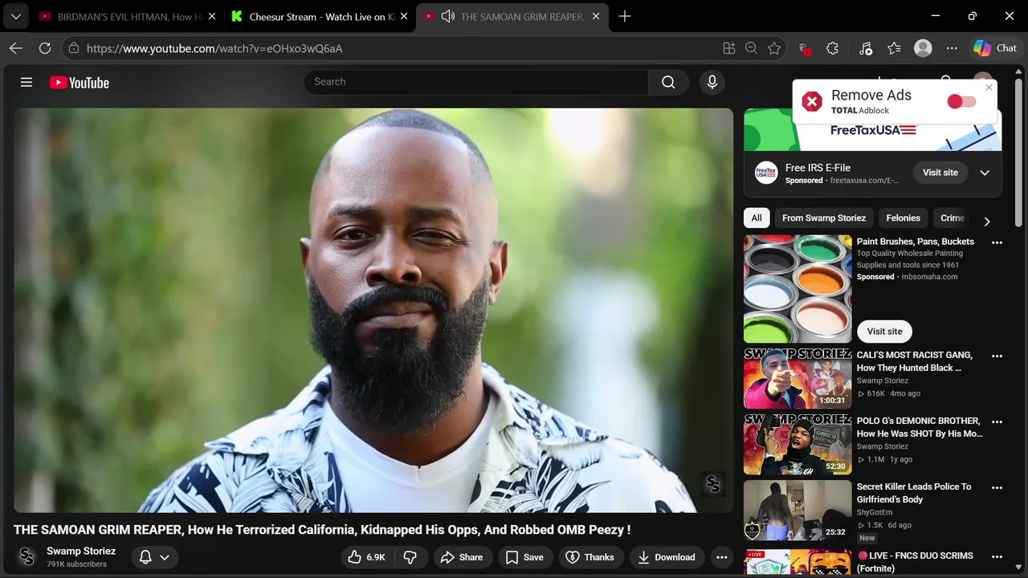Viewport: 1028px width, 578px height.
Task: Open Secret Killer Leads Police thumbnail
Action: click(798, 511)
